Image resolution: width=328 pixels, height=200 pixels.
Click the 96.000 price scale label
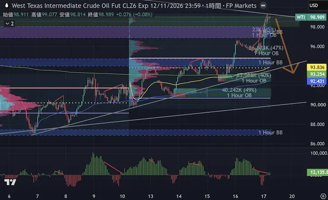(x=317, y=46)
